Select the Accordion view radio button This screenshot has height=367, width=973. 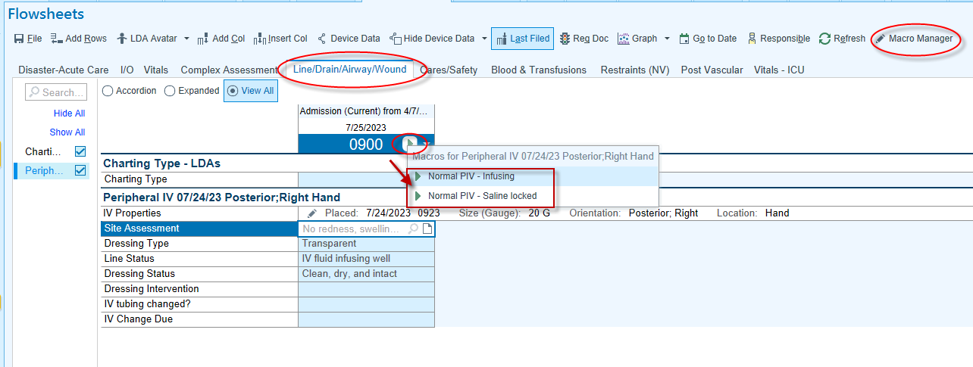pos(108,91)
